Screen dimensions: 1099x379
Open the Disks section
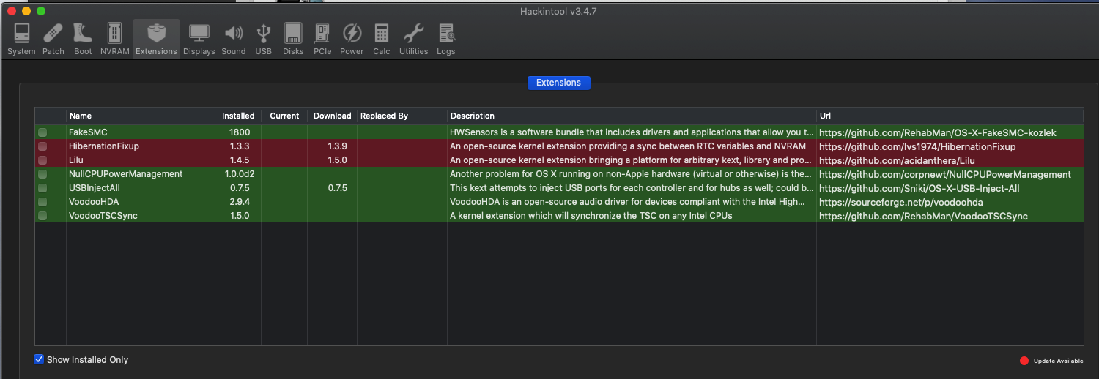(x=293, y=39)
